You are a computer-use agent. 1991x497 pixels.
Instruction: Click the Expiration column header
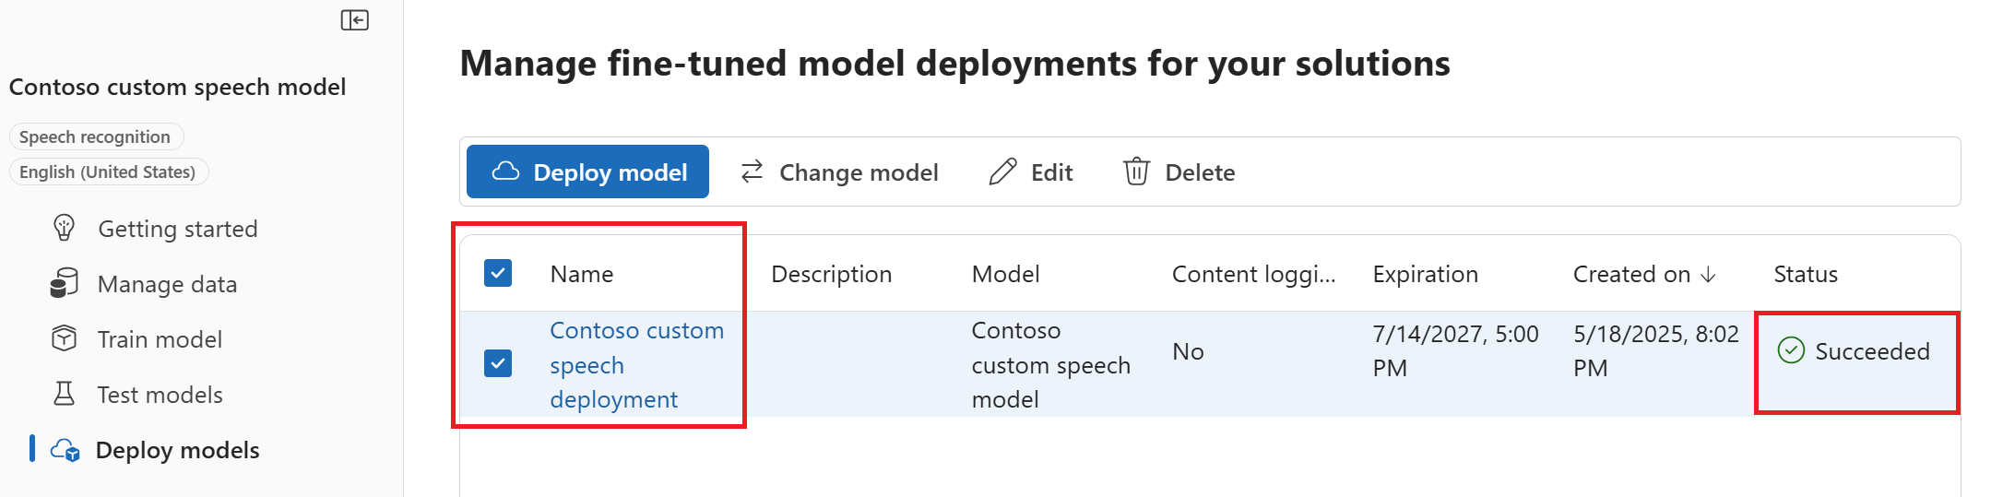tap(1425, 275)
